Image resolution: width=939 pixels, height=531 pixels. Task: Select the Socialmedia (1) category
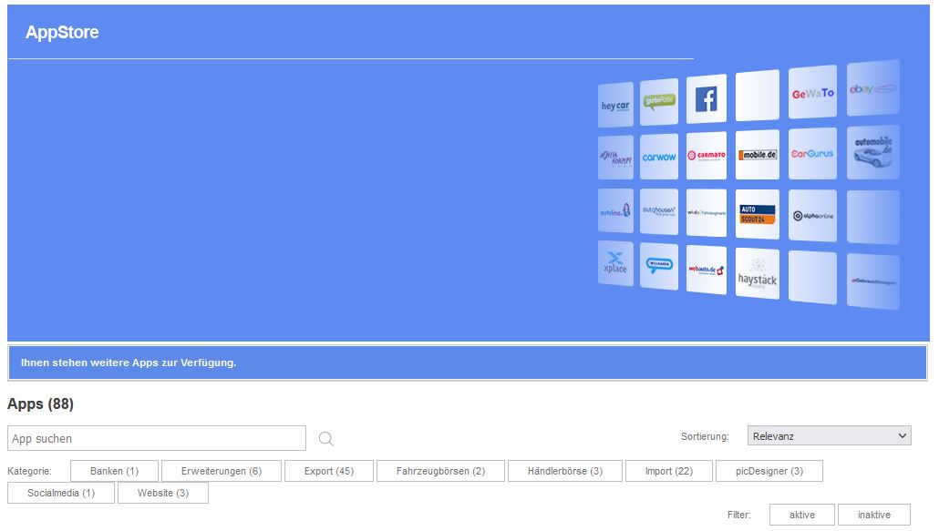pyautogui.click(x=61, y=494)
